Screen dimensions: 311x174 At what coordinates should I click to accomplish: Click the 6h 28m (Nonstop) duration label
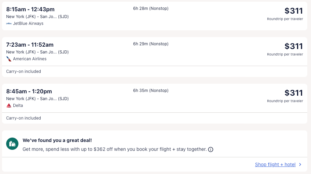pos(151,9)
